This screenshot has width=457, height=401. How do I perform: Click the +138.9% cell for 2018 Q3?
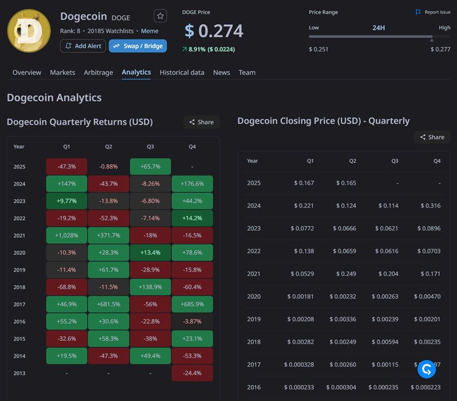coord(151,287)
